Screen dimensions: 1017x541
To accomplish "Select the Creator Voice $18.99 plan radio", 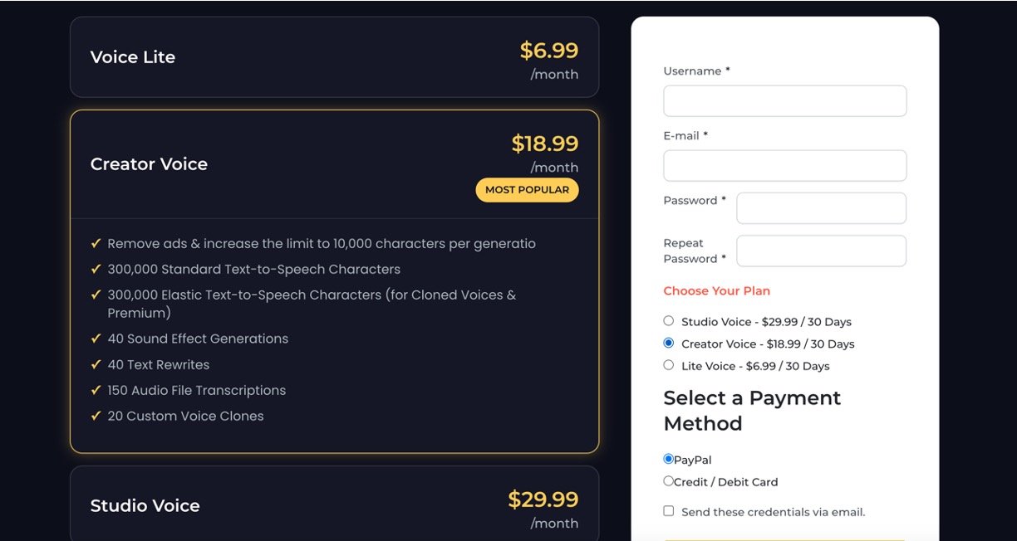I will tap(669, 344).
